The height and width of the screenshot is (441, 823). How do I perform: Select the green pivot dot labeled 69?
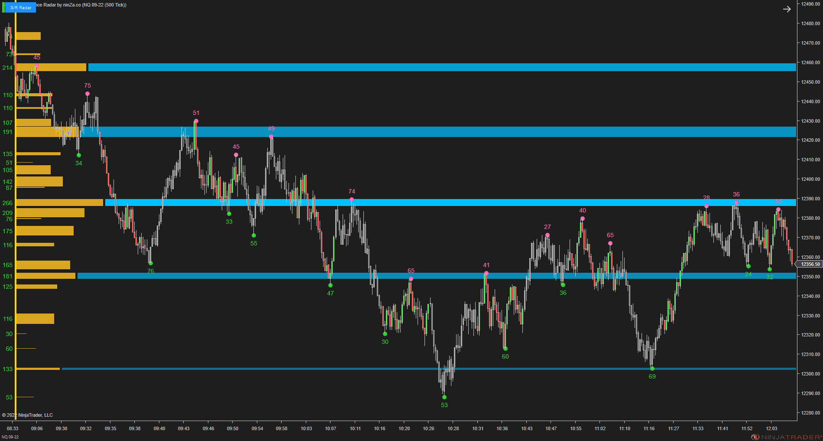pyautogui.click(x=652, y=369)
